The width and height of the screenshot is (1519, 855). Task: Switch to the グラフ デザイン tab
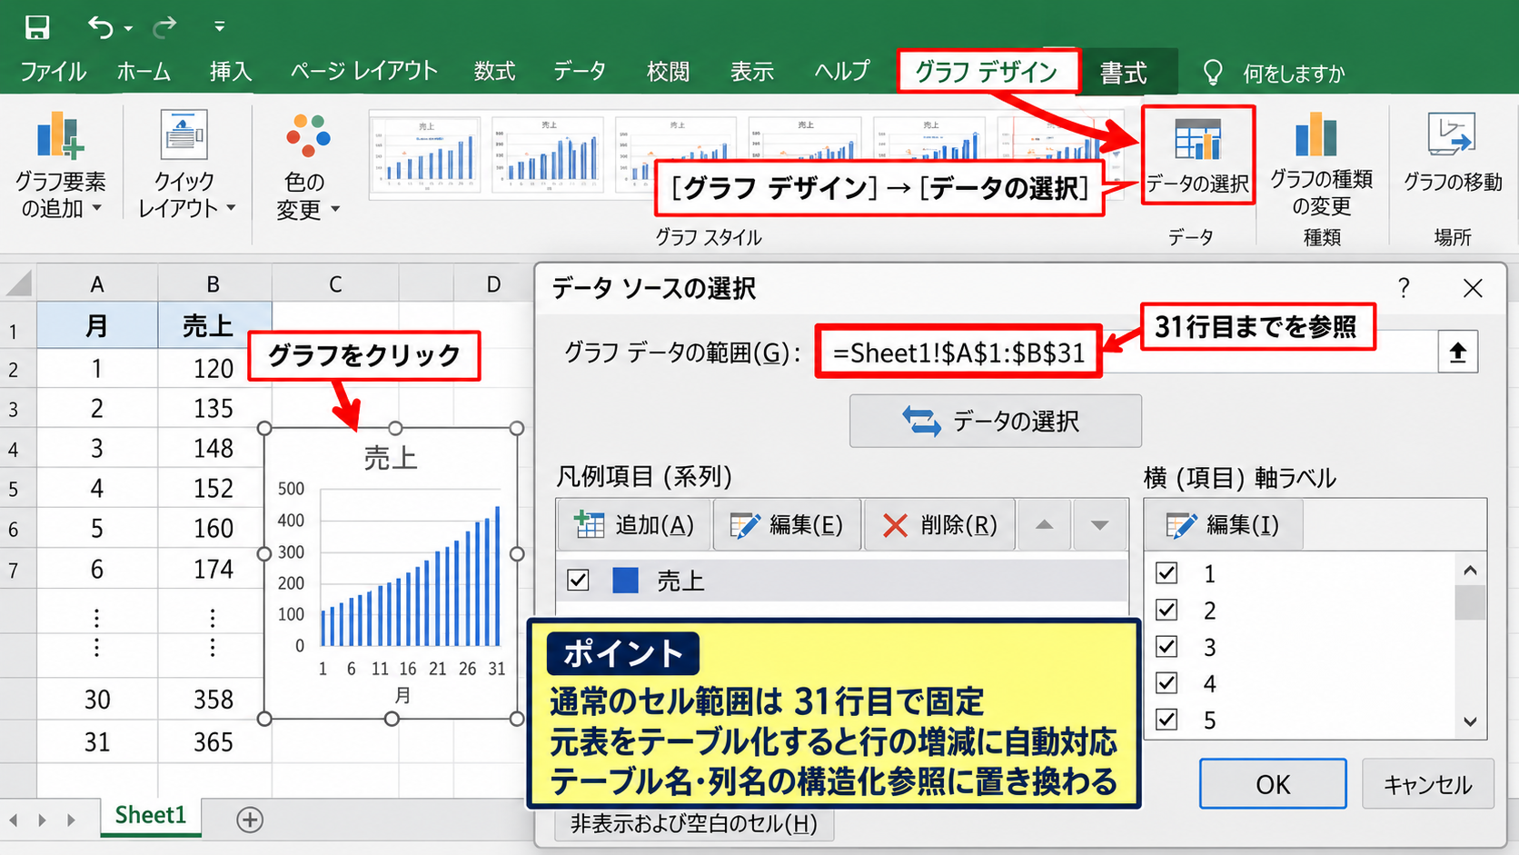pyautogui.click(x=988, y=72)
